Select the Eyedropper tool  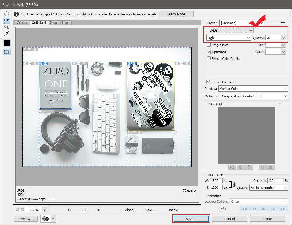7,34
